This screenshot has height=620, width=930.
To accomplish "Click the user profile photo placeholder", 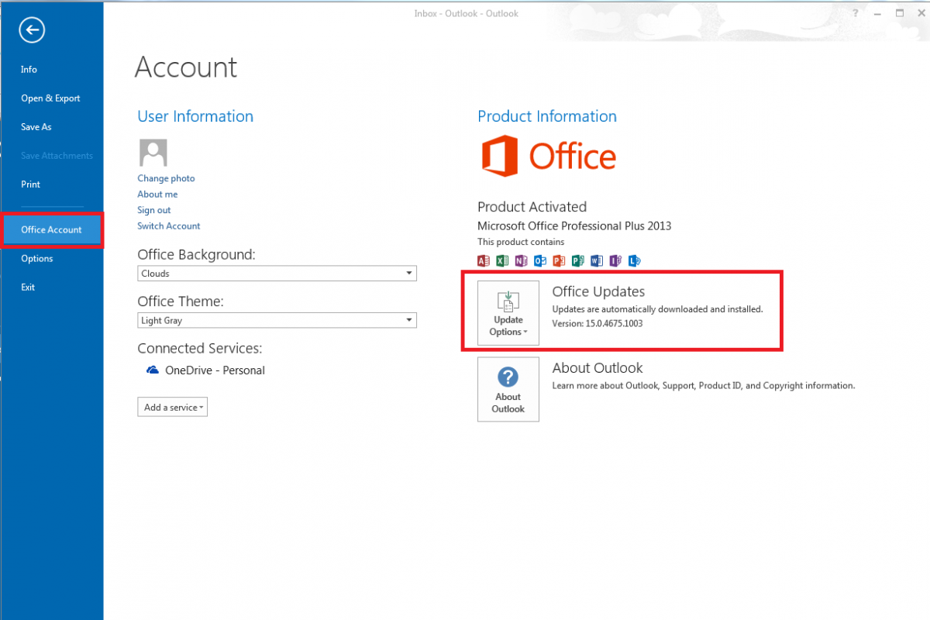I will coord(153,153).
